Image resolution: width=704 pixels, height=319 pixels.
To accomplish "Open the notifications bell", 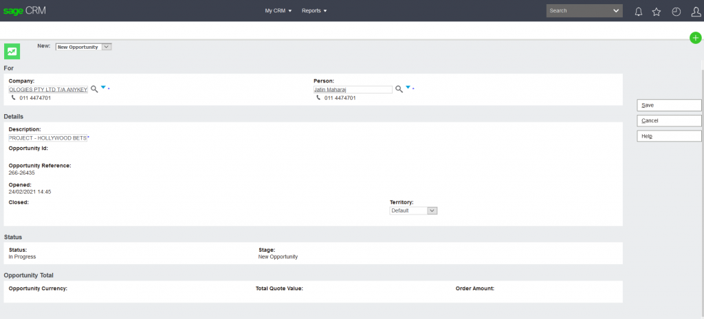I will pos(639,11).
